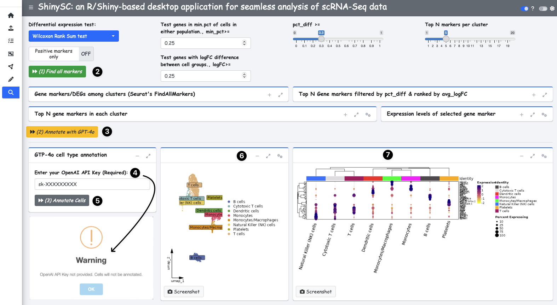
Task: Open the help question mark icon
Action: tap(533, 8)
